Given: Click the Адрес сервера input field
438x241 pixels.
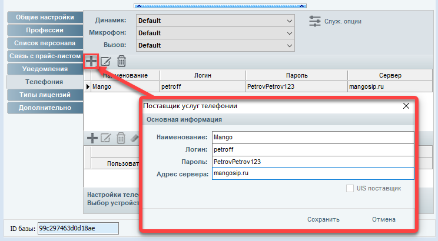Looking at the screenshot, I should [312, 174].
